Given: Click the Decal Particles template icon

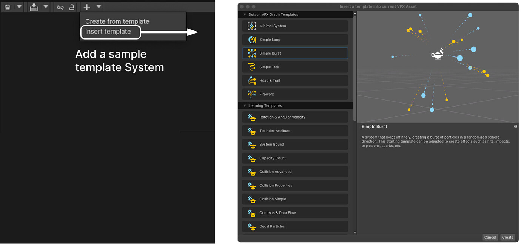Looking at the screenshot, I should pos(251,226).
